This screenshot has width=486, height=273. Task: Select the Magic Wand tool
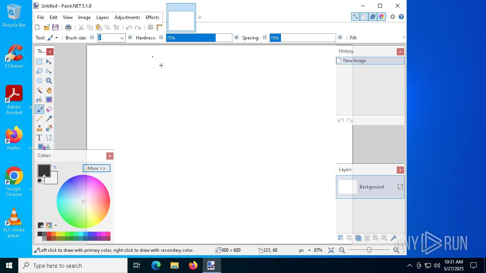click(x=39, y=90)
